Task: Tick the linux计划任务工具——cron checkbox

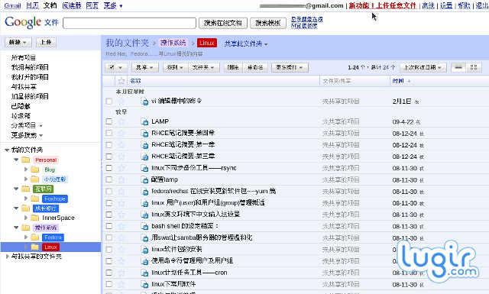Action: pos(108,273)
